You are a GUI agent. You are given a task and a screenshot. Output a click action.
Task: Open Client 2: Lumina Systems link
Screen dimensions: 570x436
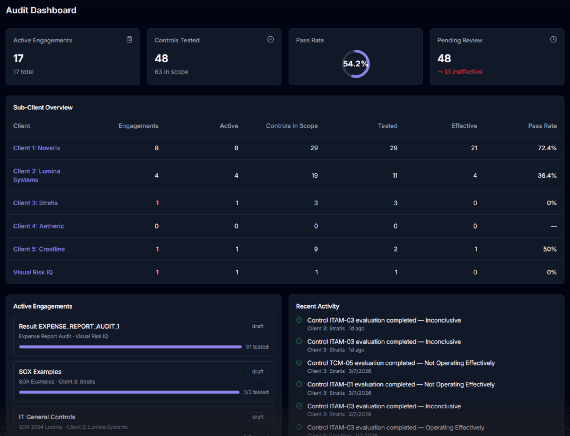36,175
